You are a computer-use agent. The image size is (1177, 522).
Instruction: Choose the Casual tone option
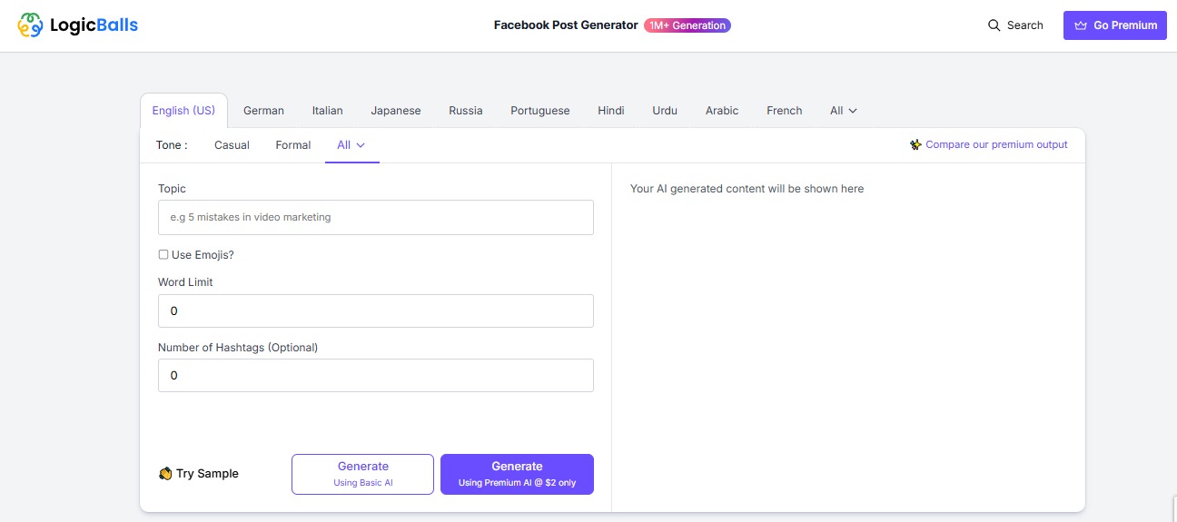[x=232, y=145]
